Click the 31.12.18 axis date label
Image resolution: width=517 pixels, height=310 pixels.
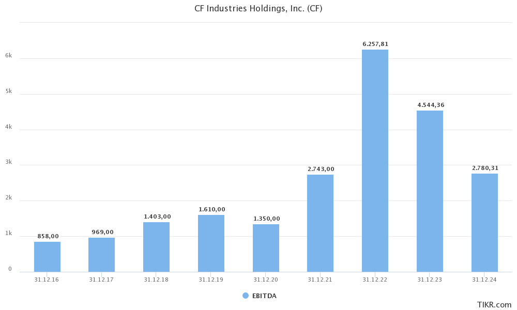(156, 280)
